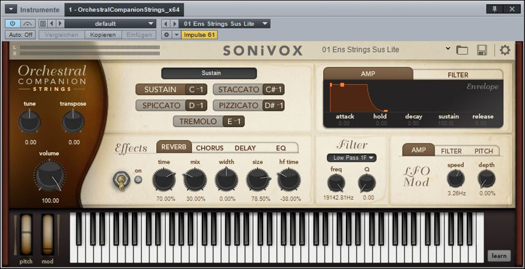
Task: Select the PIZZICATO articulation
Action: (239, 105)
